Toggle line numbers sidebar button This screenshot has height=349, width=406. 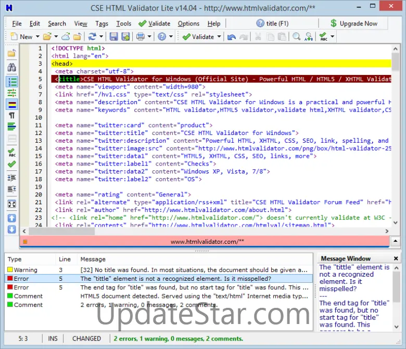pos(11,82)
